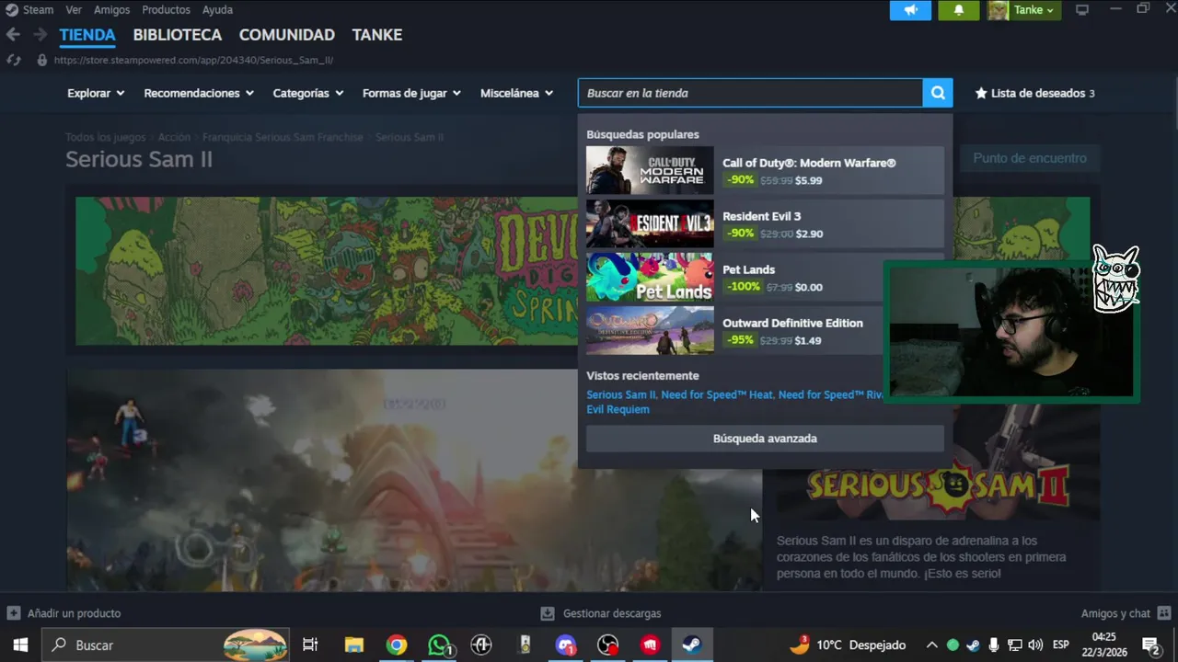Click inside the Buscar en la tienda field
This screenshot has height=662, width=1178.
coord(750,93)
